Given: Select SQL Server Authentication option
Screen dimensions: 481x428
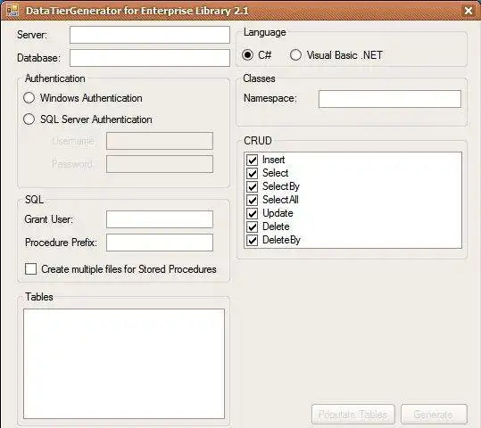Looking at the screenshot, I should [x=29, y=119].
